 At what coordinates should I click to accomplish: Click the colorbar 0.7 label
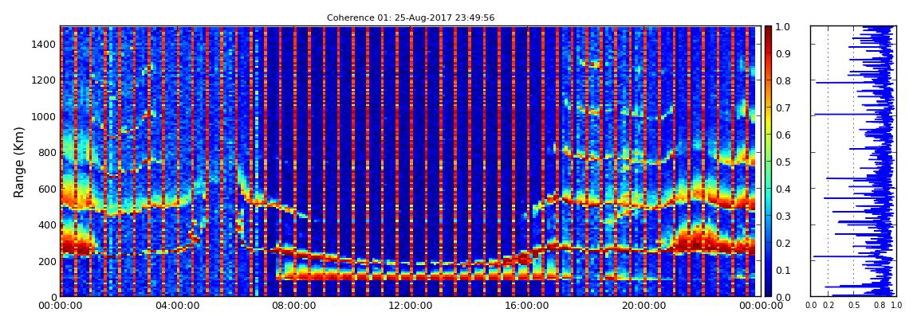[784, 108]
